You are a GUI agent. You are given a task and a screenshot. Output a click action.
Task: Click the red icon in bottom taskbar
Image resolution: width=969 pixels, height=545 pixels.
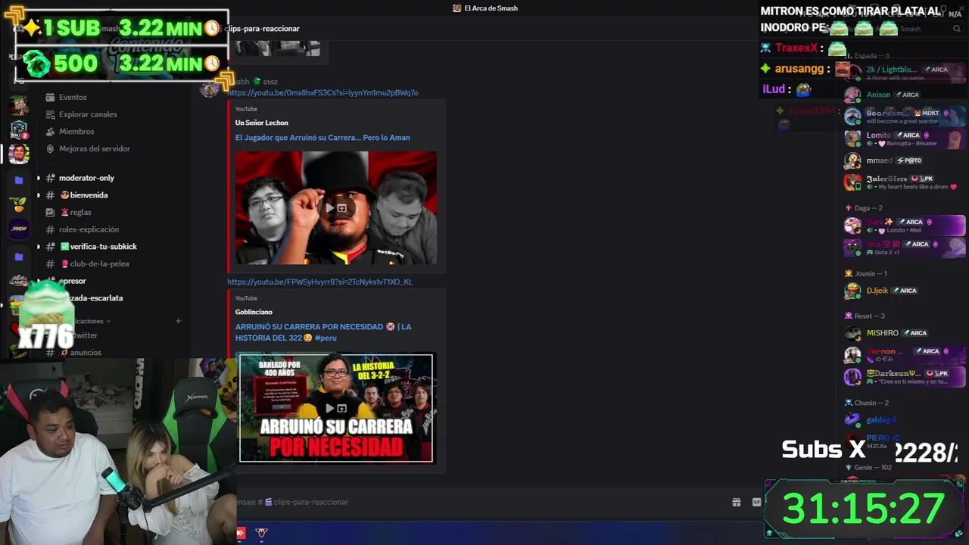[x=241, y=533]
